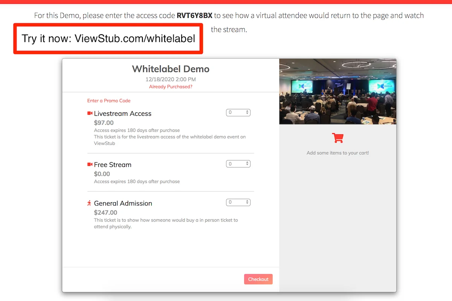This screenshot has height=301, width=452.
Task: Open General Admission quantity dropdown
Action: tap(238, 202)
